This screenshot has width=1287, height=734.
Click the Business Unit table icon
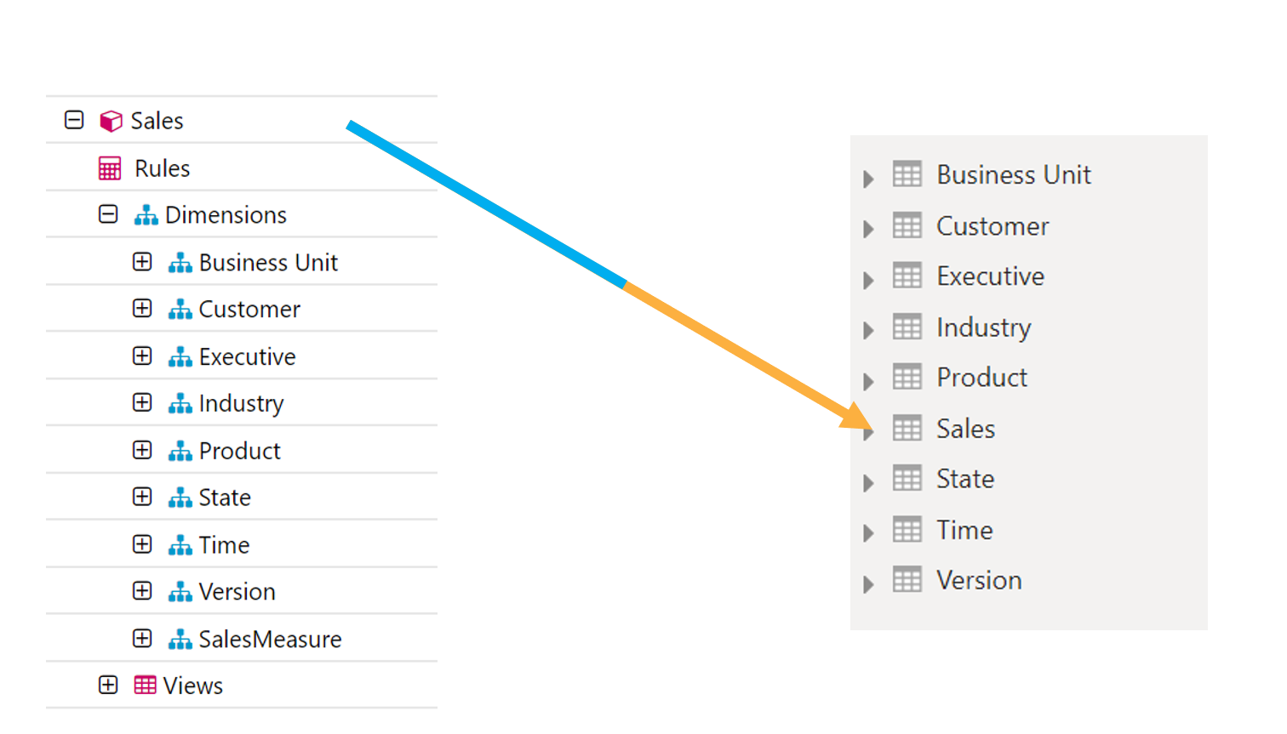pos(907,174)
